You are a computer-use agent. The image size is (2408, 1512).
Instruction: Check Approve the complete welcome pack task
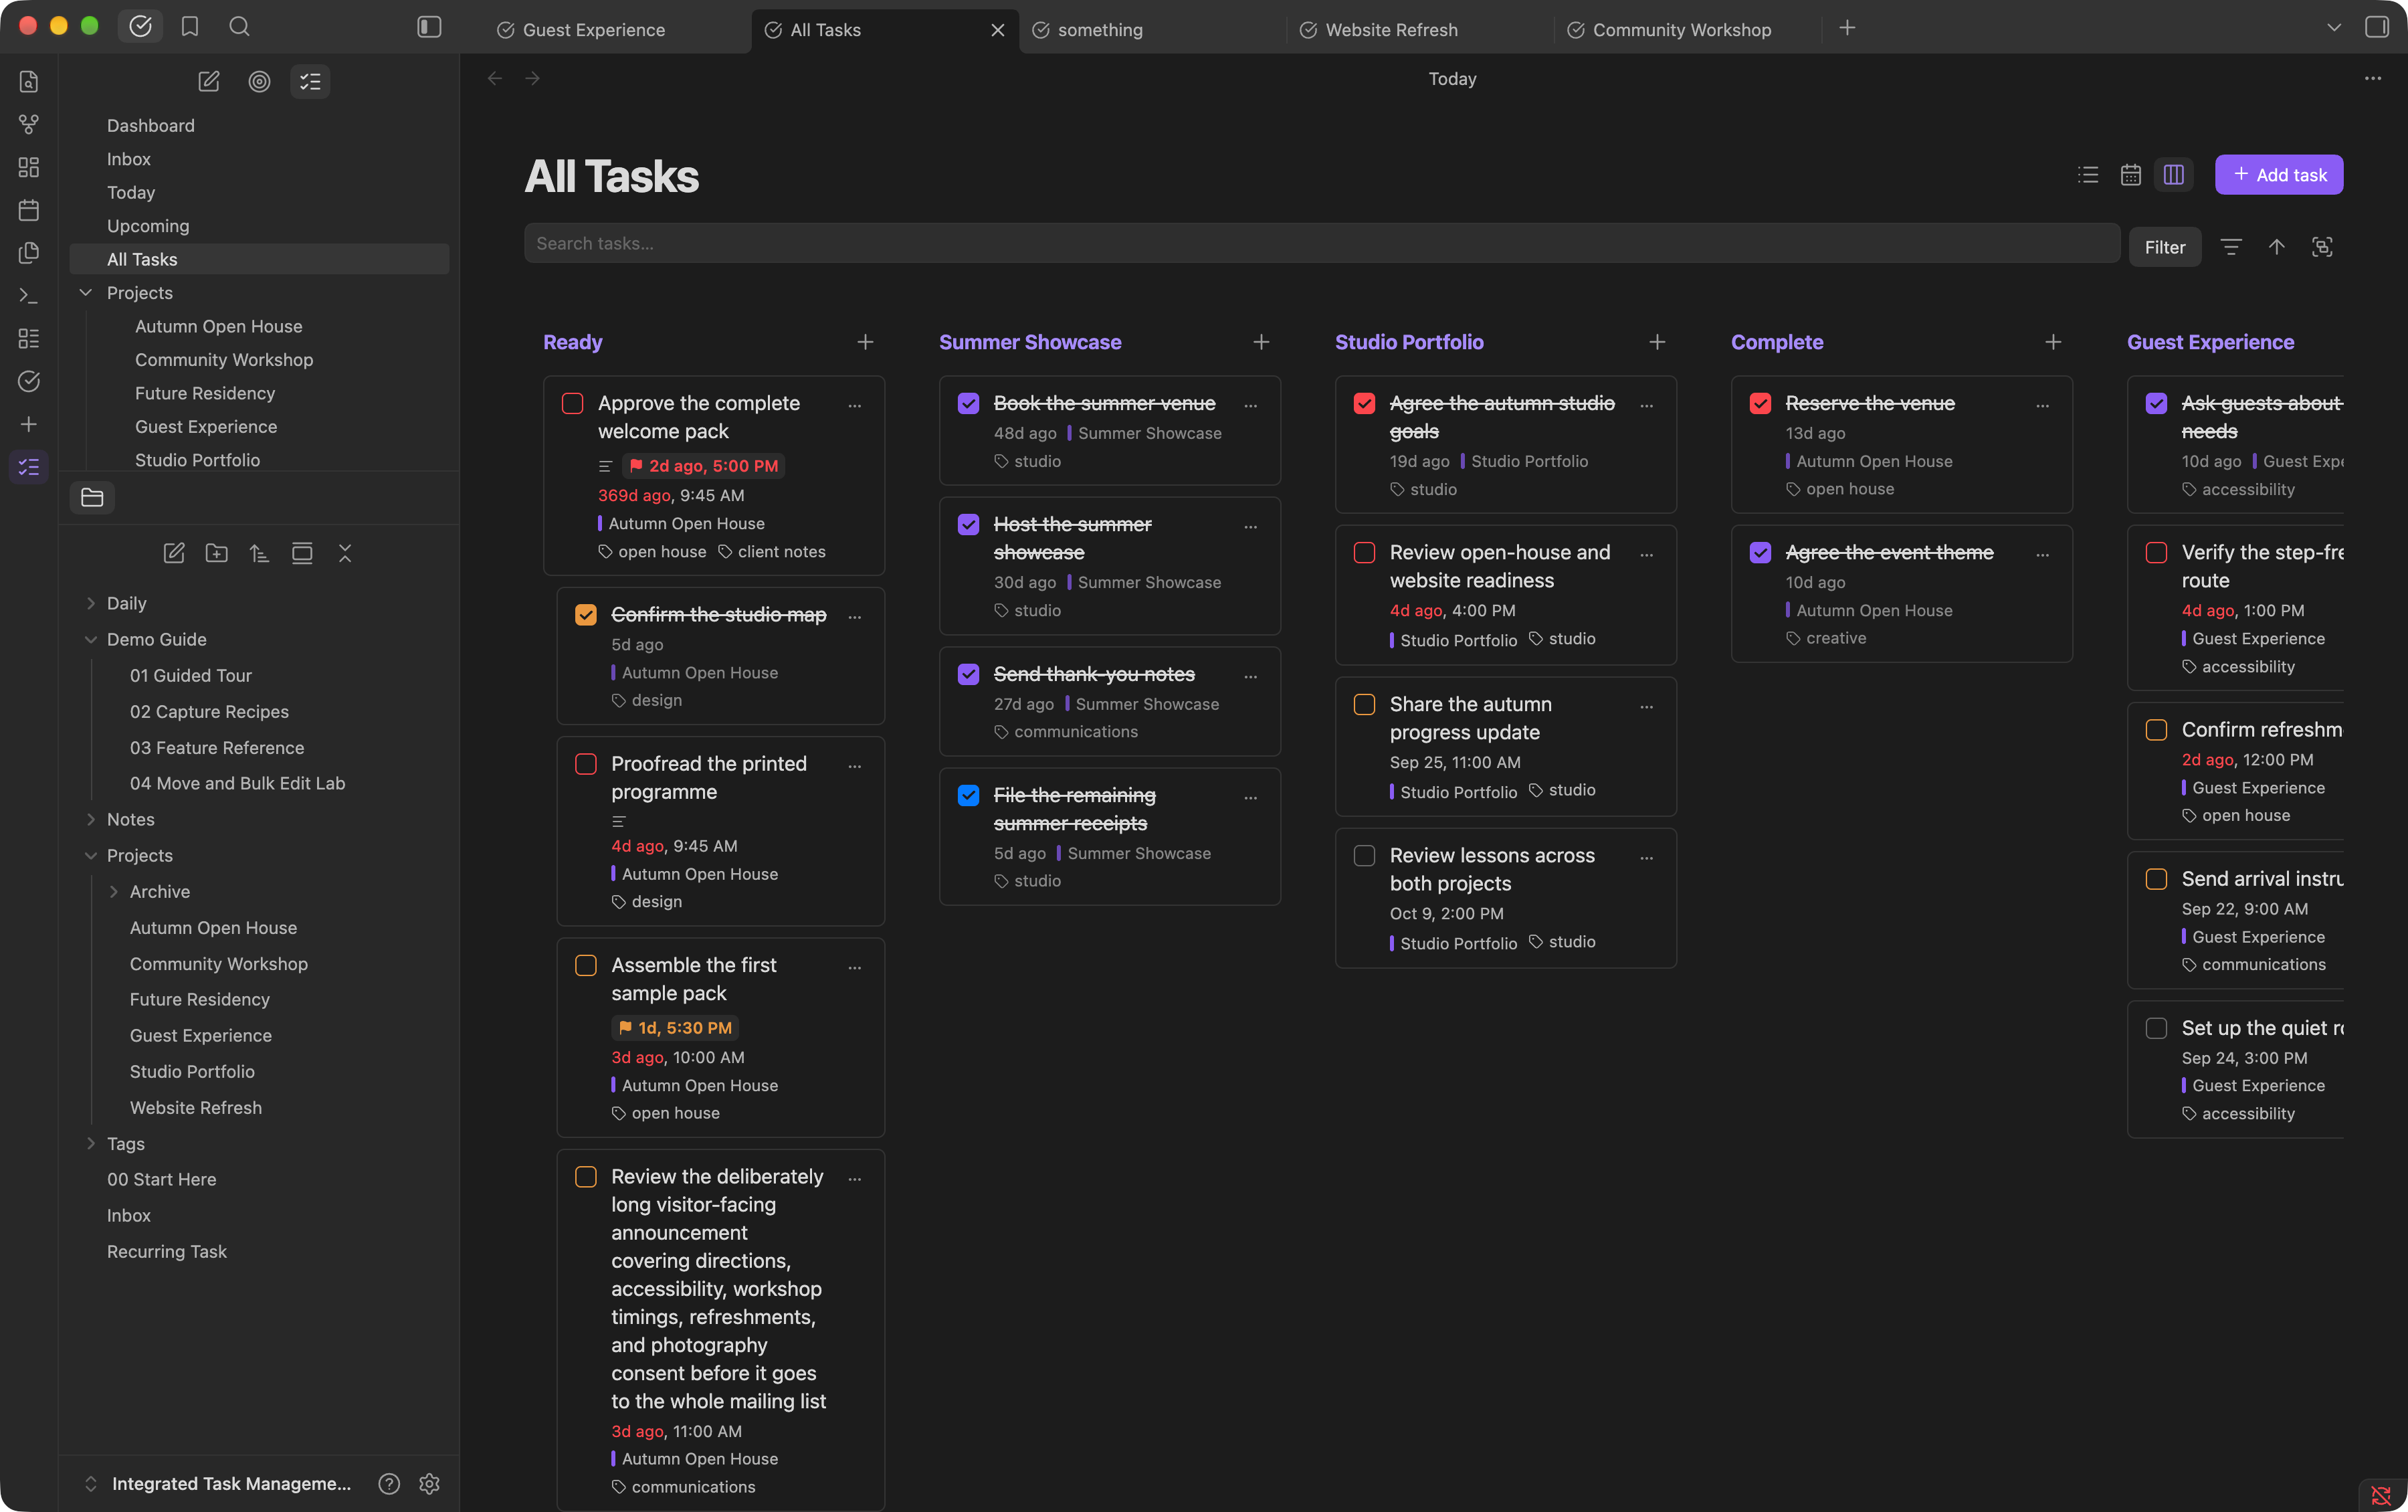(573, 403)
